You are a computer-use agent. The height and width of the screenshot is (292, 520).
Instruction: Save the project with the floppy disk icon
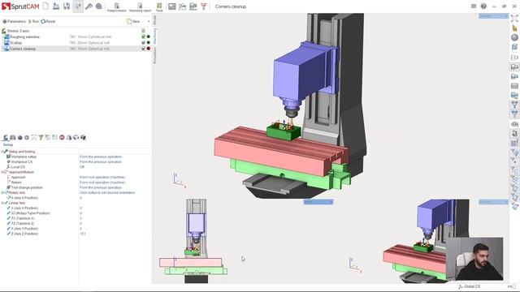coord(67,6)
